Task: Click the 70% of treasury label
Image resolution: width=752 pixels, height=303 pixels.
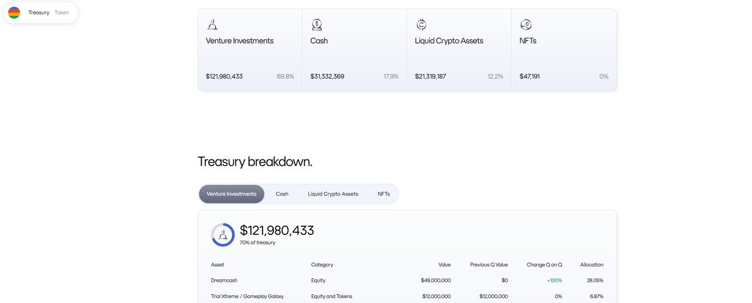Action: (x=258, y=242)
